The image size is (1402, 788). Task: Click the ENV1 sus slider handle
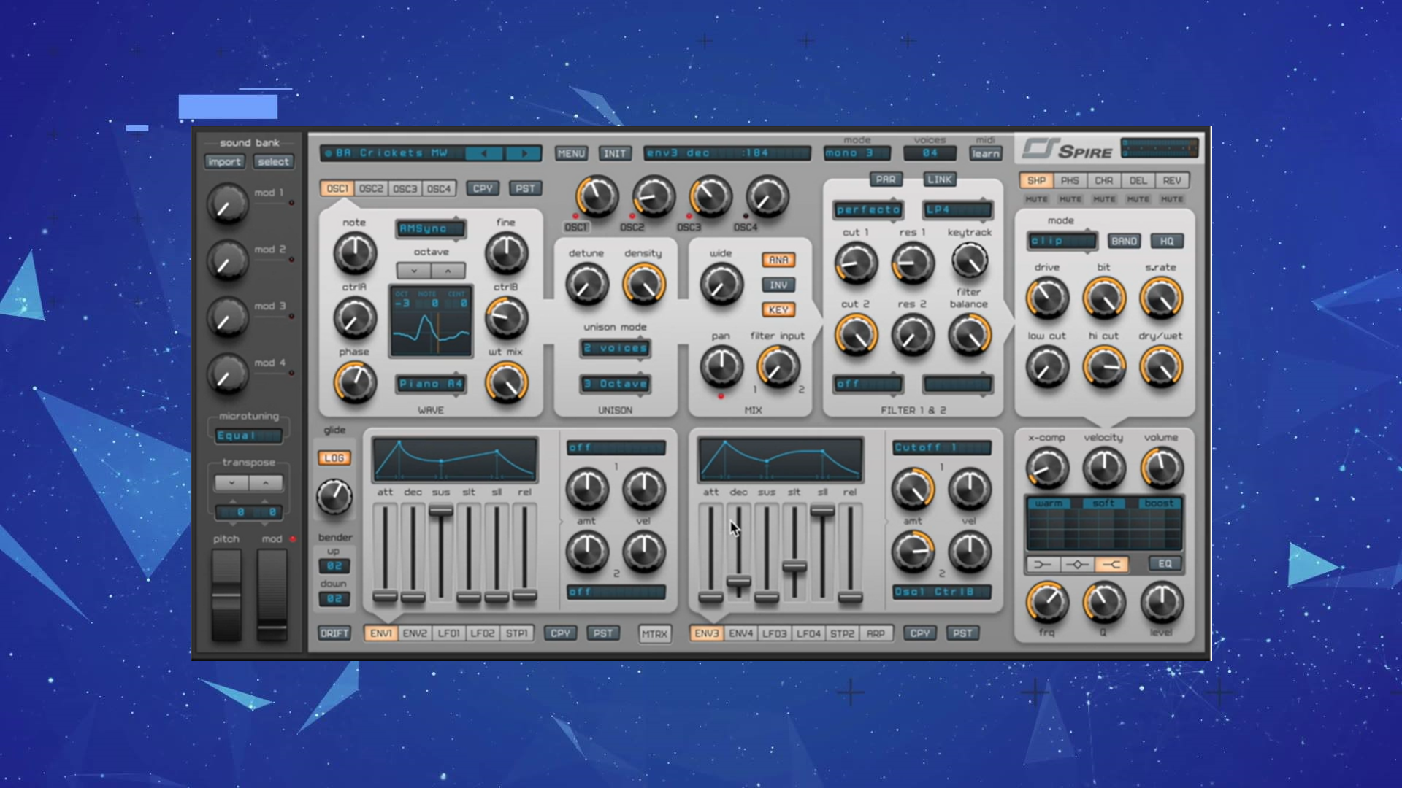(x=440, y=511)
